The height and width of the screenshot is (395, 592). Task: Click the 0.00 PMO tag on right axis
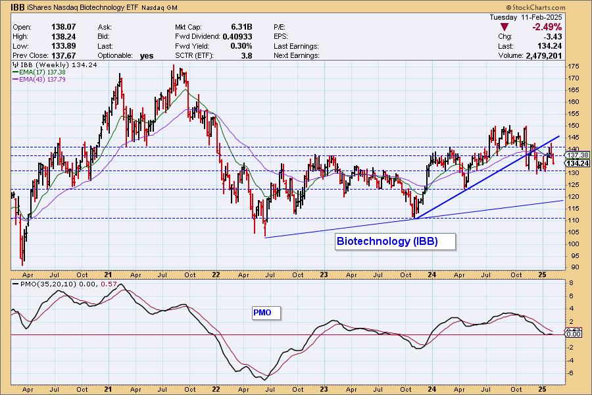(574, 334)
